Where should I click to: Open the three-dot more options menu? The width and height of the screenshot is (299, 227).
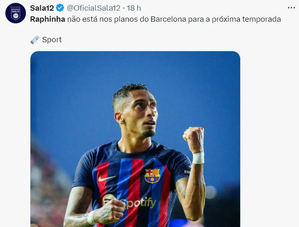click(291, 8)
